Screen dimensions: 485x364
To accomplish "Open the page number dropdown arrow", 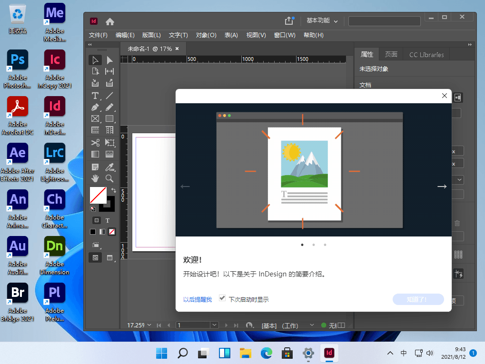I will click(214, 325).
